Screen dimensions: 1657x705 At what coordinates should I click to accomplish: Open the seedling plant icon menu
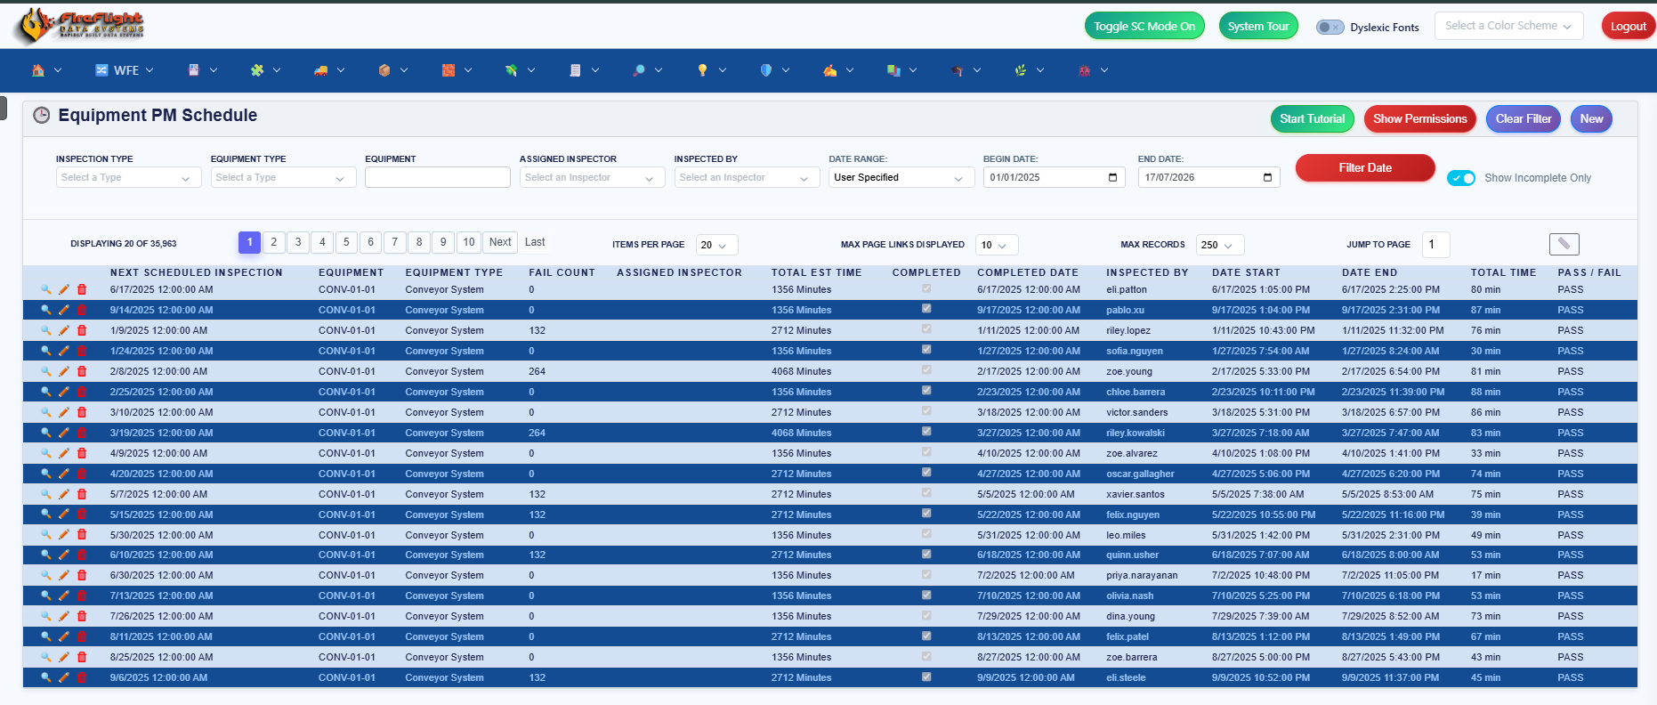[x=1029, y=70]
